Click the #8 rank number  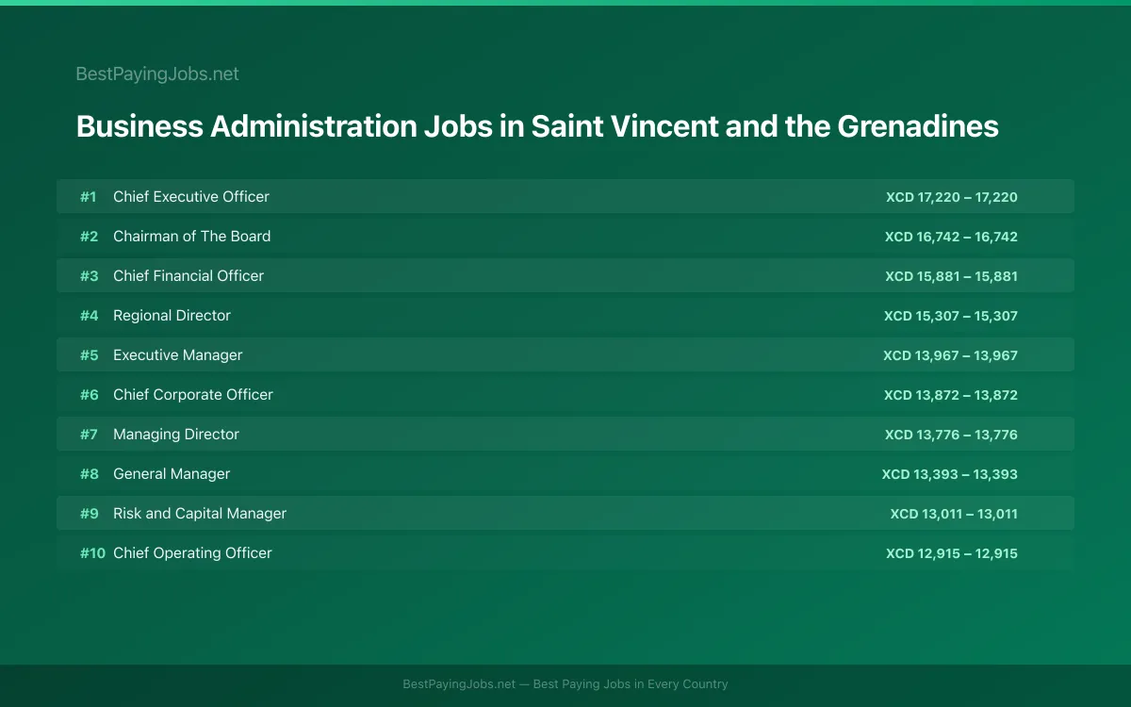click(89, 474)
